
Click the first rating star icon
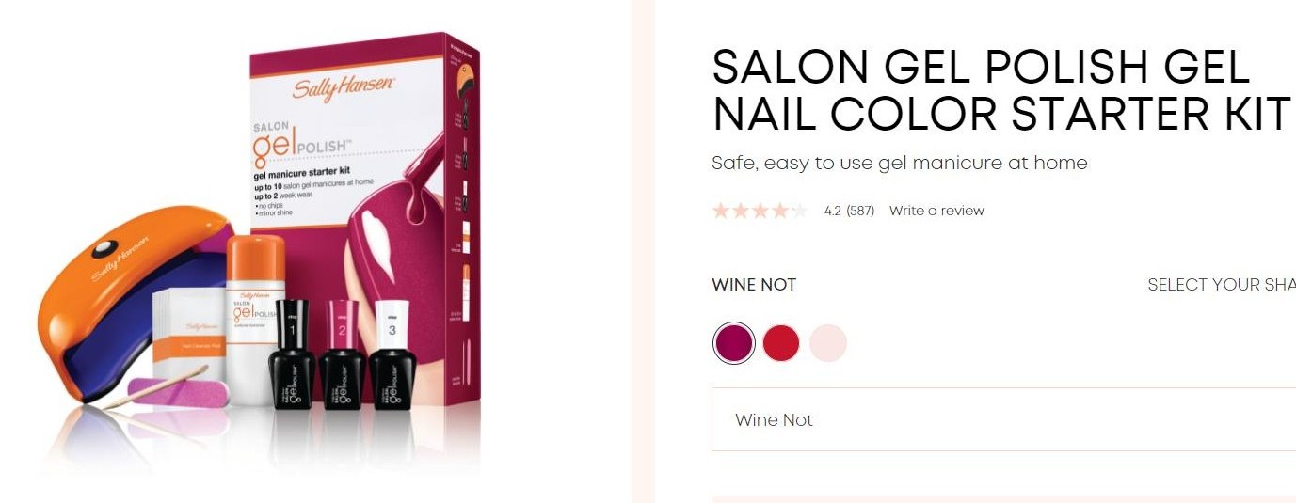721,211
